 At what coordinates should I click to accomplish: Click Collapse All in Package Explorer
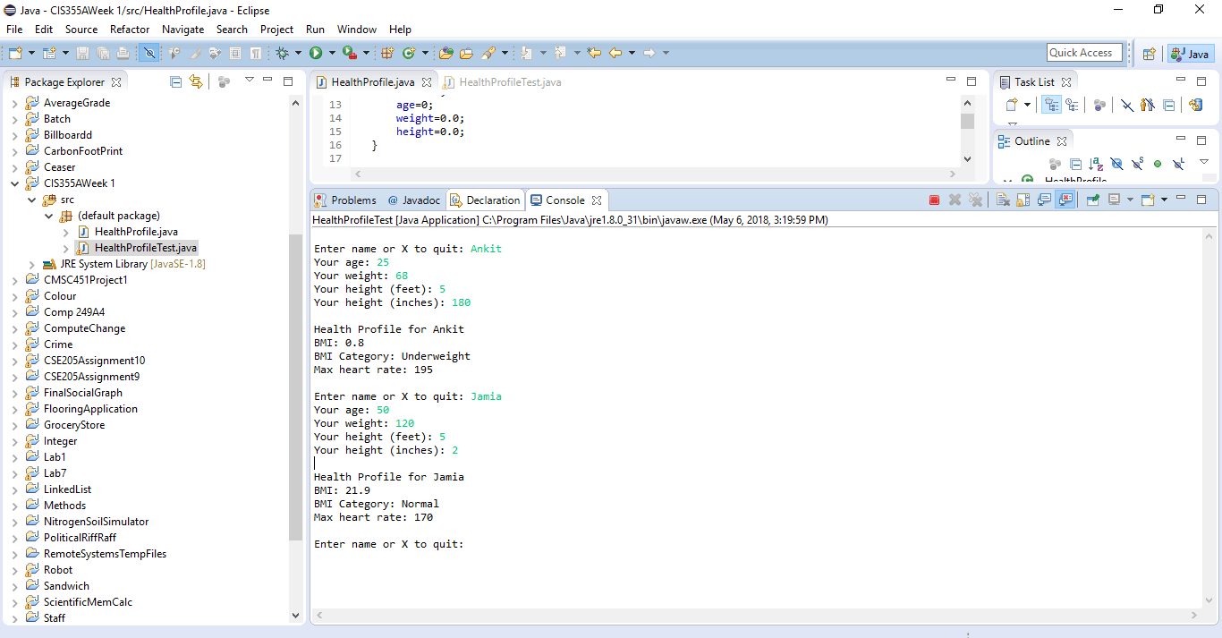click(x=176, y=81)
